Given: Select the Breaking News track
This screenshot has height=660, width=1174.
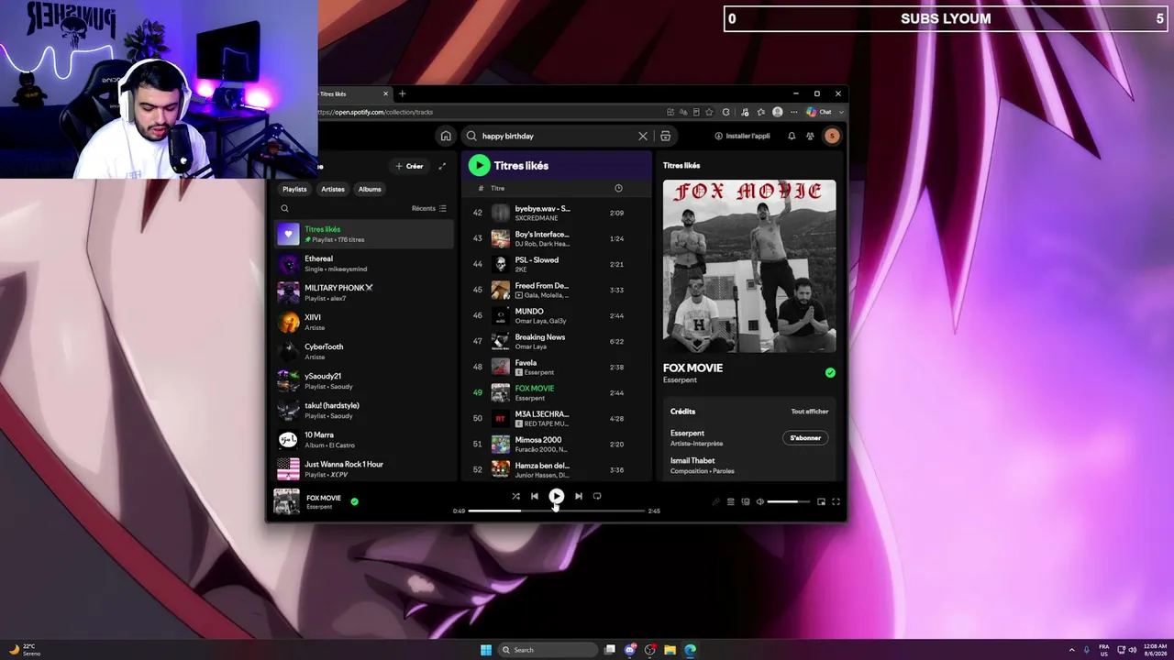Looking at the screenshot, I should [557, 341].
